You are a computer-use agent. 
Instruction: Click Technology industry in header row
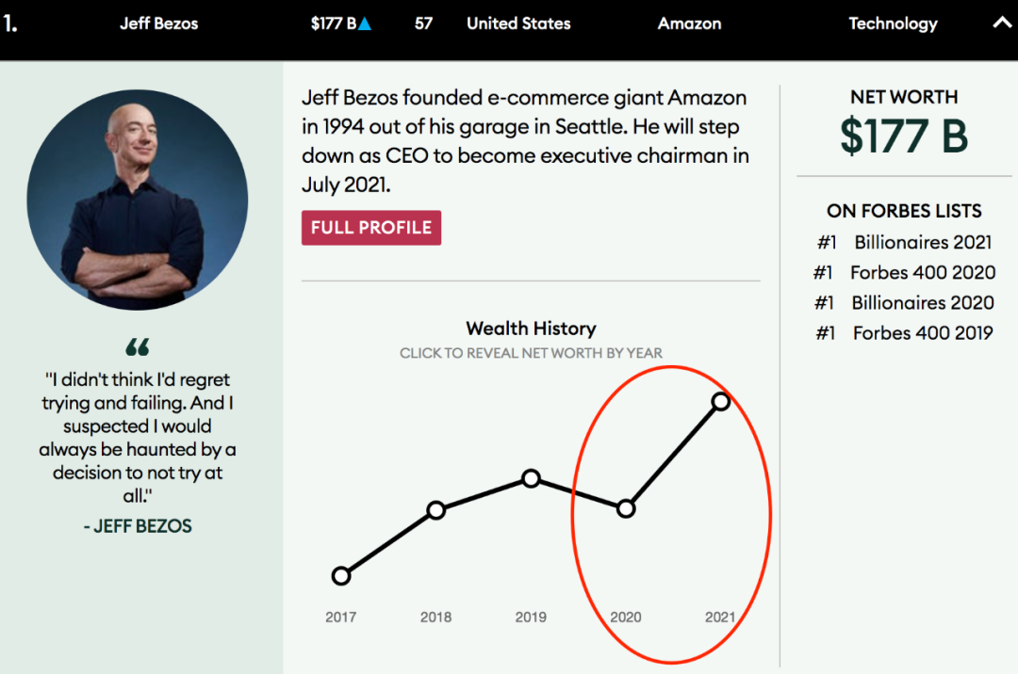[893, 24]
